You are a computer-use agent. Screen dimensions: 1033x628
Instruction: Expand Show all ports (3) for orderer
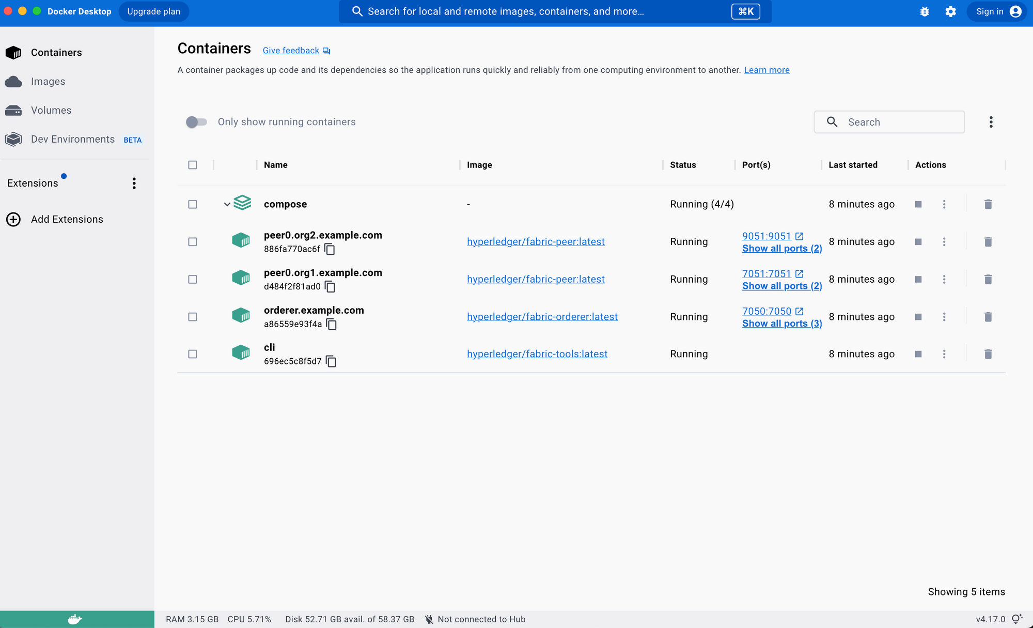782,324
